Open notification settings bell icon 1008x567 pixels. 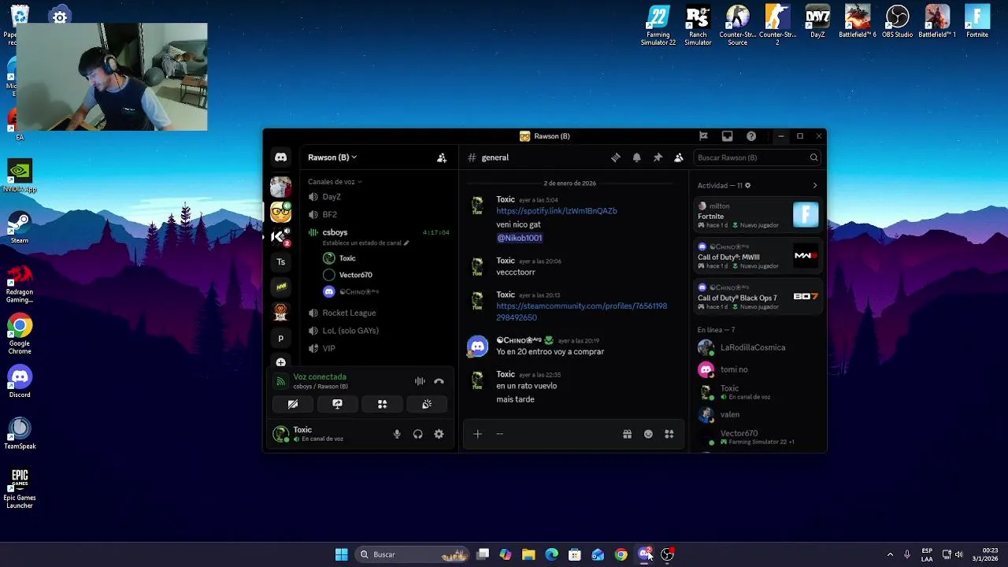point(637,157)
